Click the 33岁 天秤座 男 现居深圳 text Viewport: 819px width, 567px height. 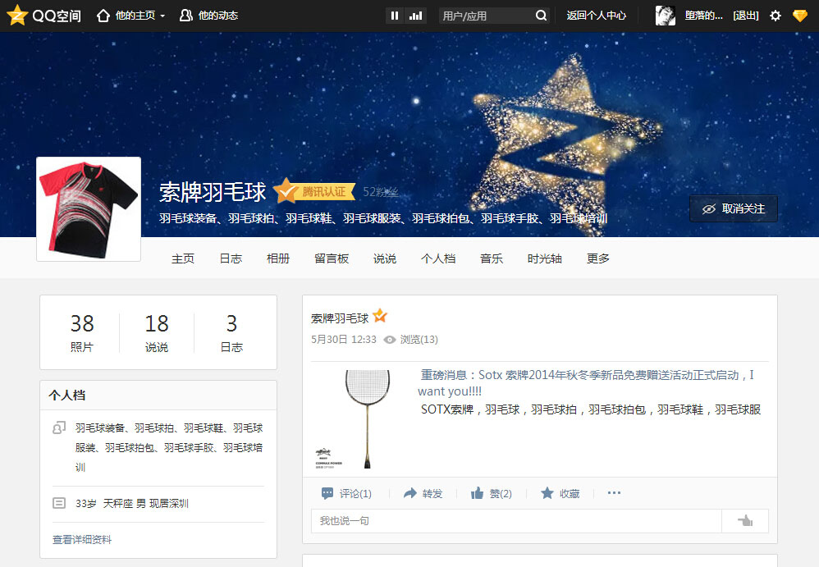click(x=132, y=503)
